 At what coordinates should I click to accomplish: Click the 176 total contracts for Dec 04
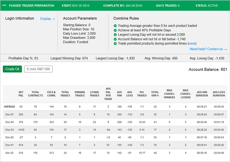(35, 122)
